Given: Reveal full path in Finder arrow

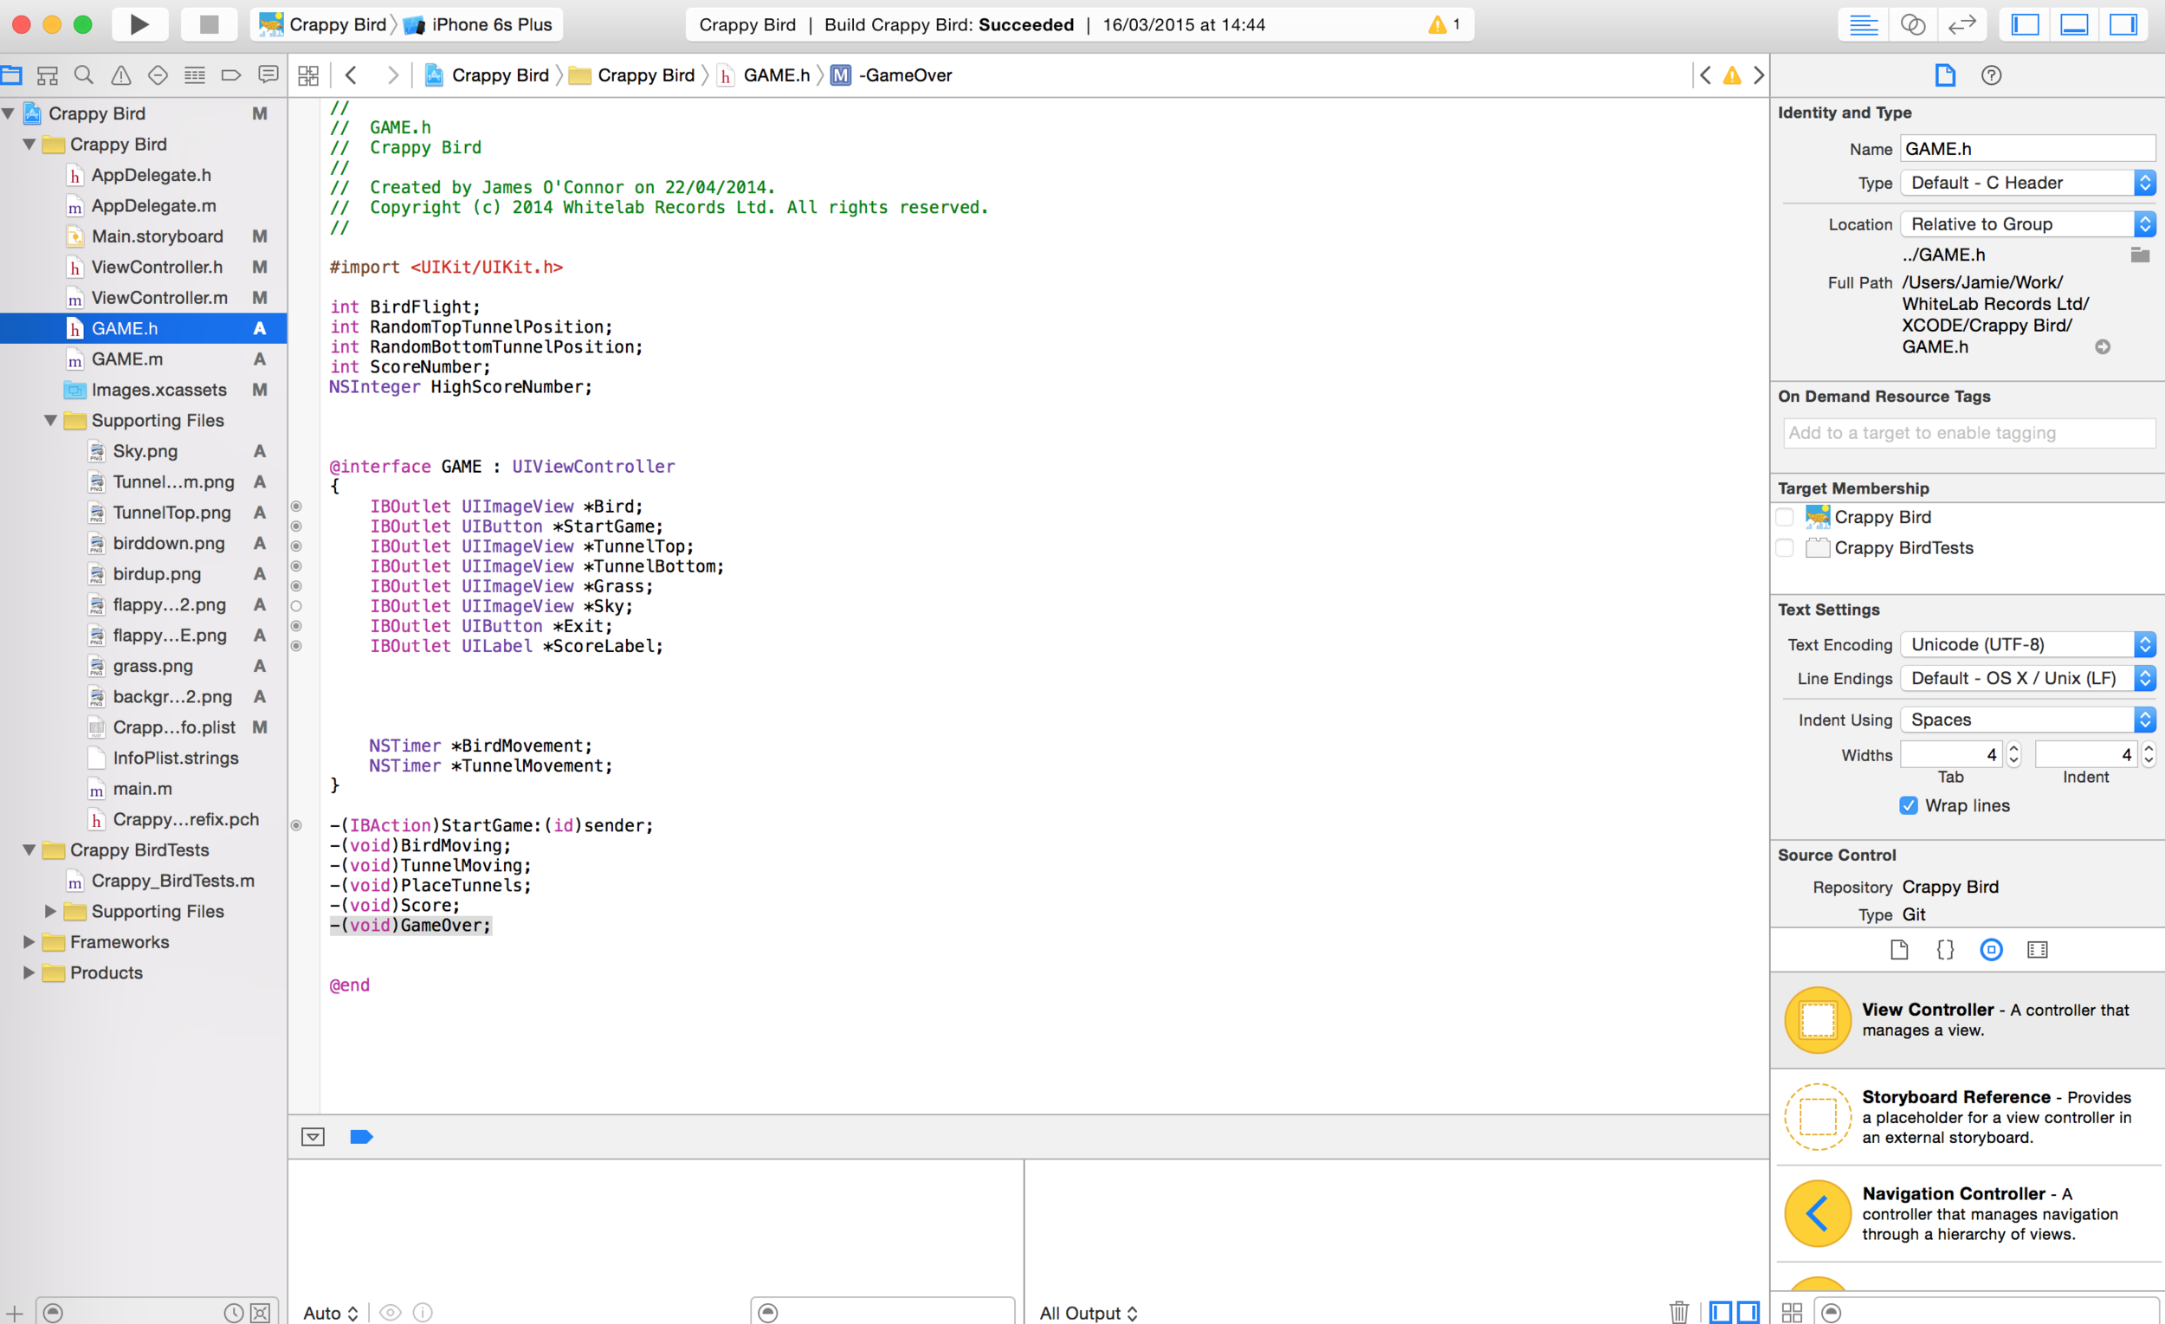Looking at the screenshot, I should (2103, 347).
